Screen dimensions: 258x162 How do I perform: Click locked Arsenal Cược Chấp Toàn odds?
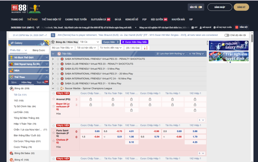(x=91, y=99)
